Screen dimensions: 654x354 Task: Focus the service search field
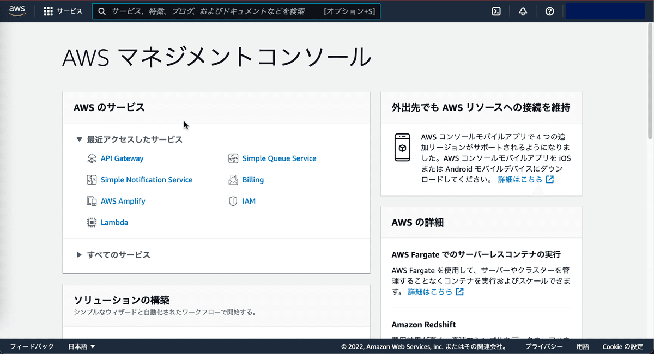[x=236, y=11]
